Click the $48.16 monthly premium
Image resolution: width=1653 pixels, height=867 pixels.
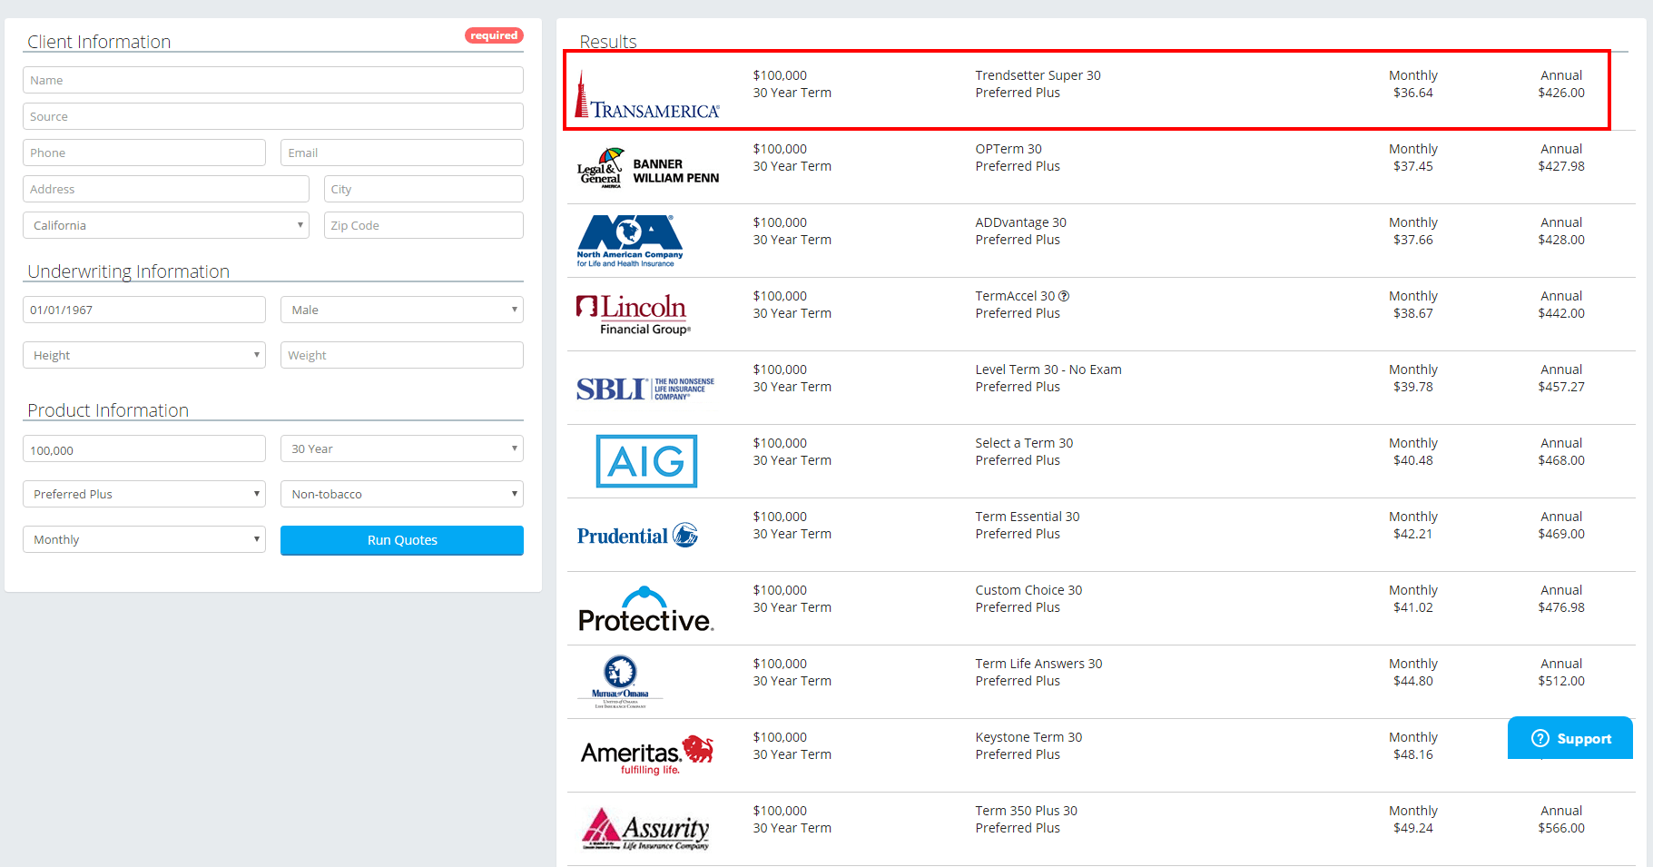coord(1413,754)
